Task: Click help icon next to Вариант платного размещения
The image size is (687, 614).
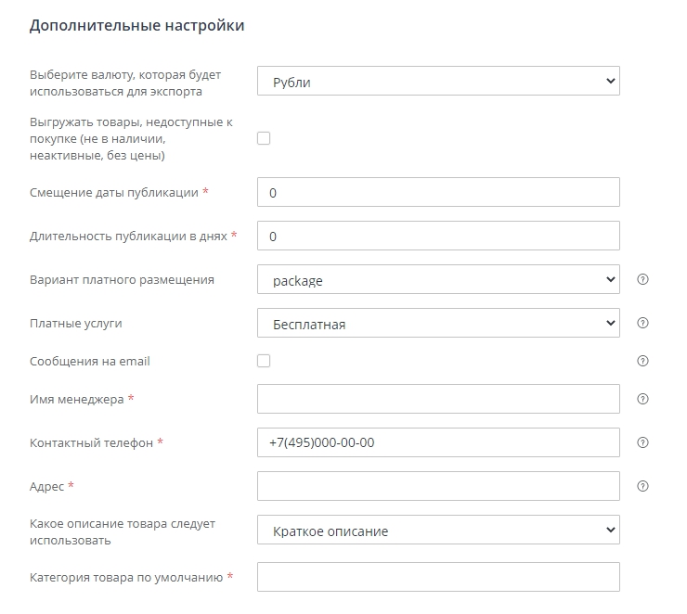Action: (x=642, y=279)
